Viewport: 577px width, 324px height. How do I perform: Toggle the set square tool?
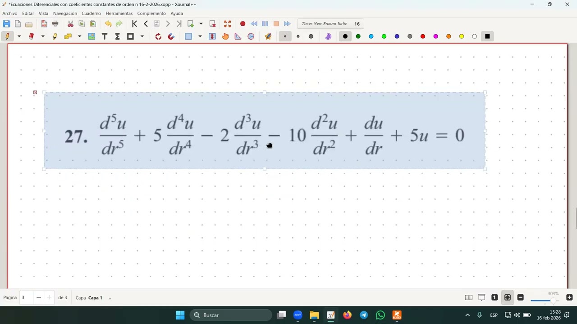point(238,36)
